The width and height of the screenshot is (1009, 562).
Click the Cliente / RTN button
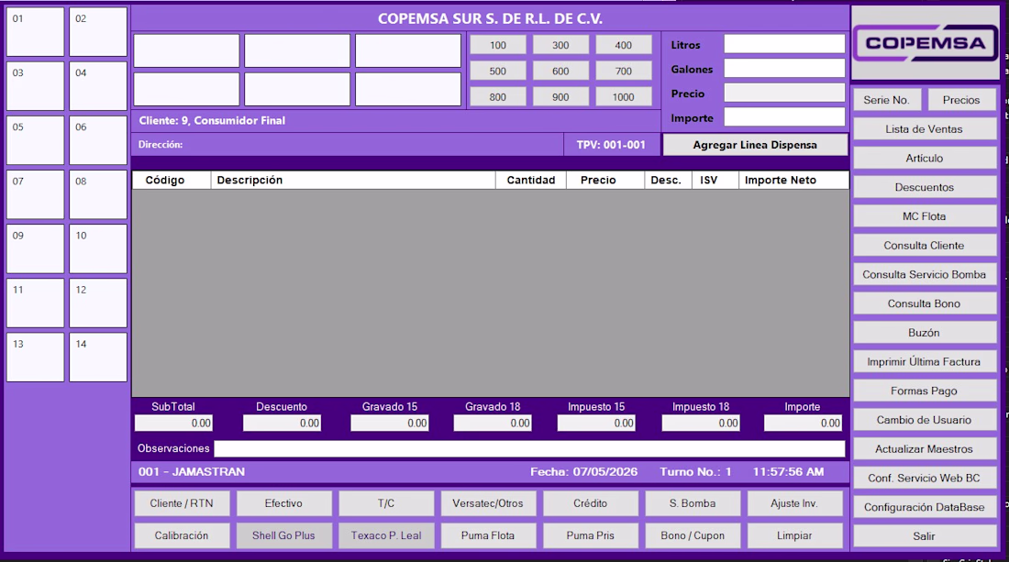click(x=182, y=503)
